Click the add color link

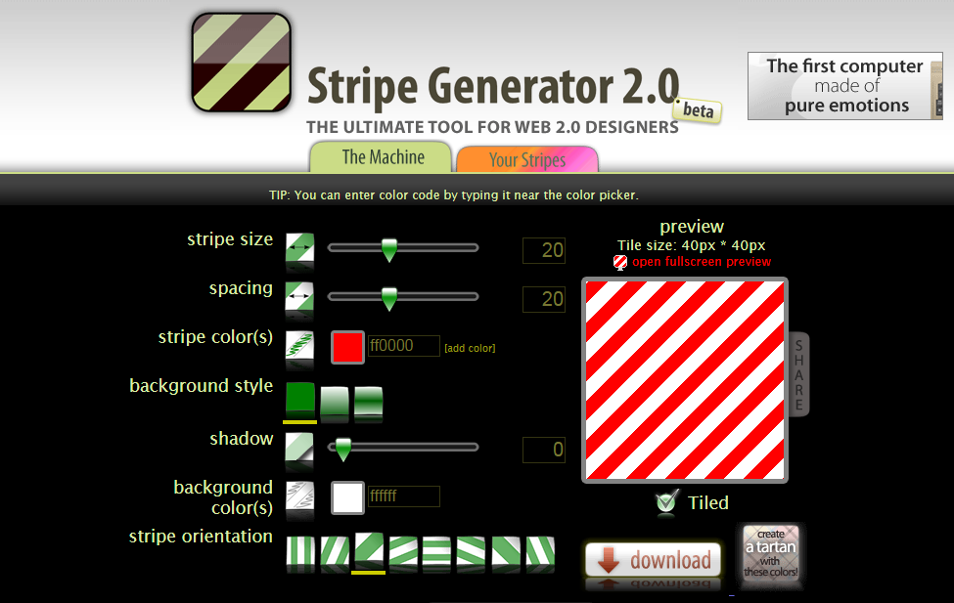pos(470,348)
